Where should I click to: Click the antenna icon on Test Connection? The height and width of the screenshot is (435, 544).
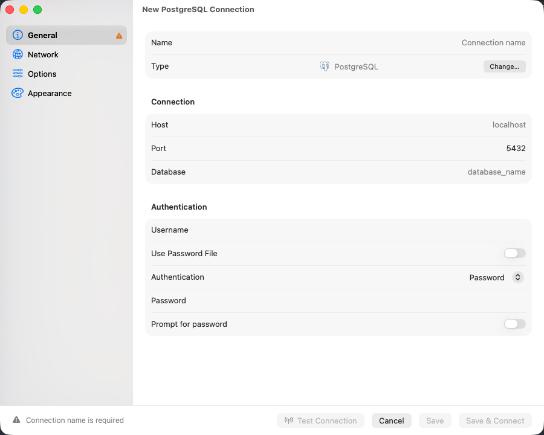[289, 420]
